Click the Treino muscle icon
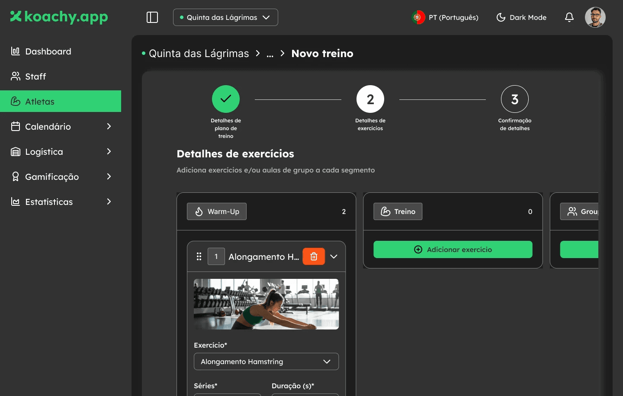This screenshot has height=396, width=623. (x=385, y=211)
